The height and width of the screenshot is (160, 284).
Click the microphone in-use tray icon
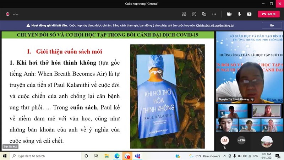pyautogui.click(x=235, y=156)
